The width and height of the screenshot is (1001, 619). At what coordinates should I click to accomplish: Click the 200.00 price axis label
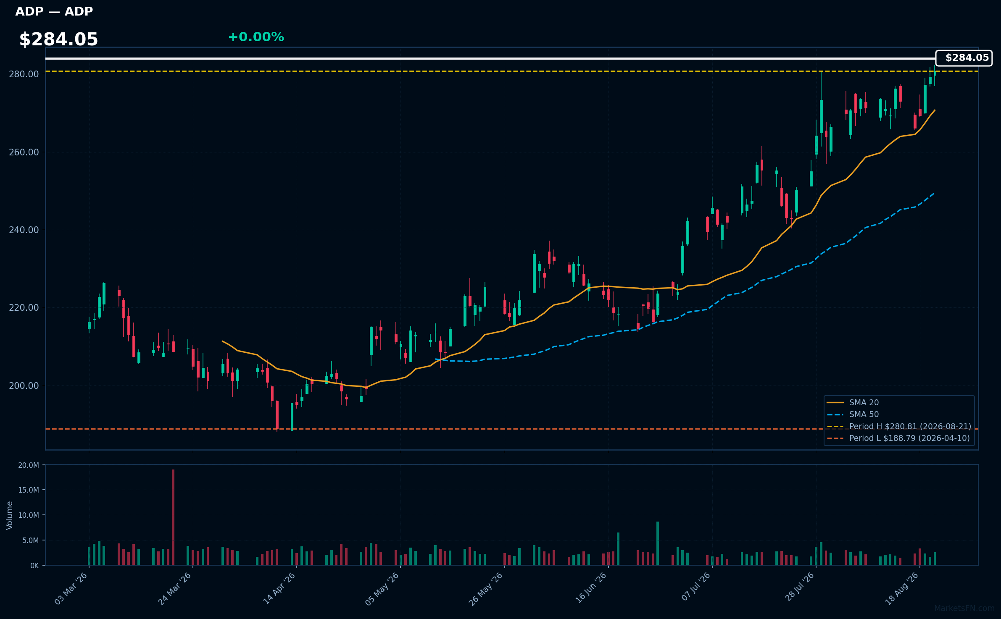point(24,386)
